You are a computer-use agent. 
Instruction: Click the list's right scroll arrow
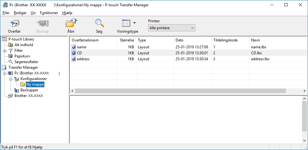305,91
